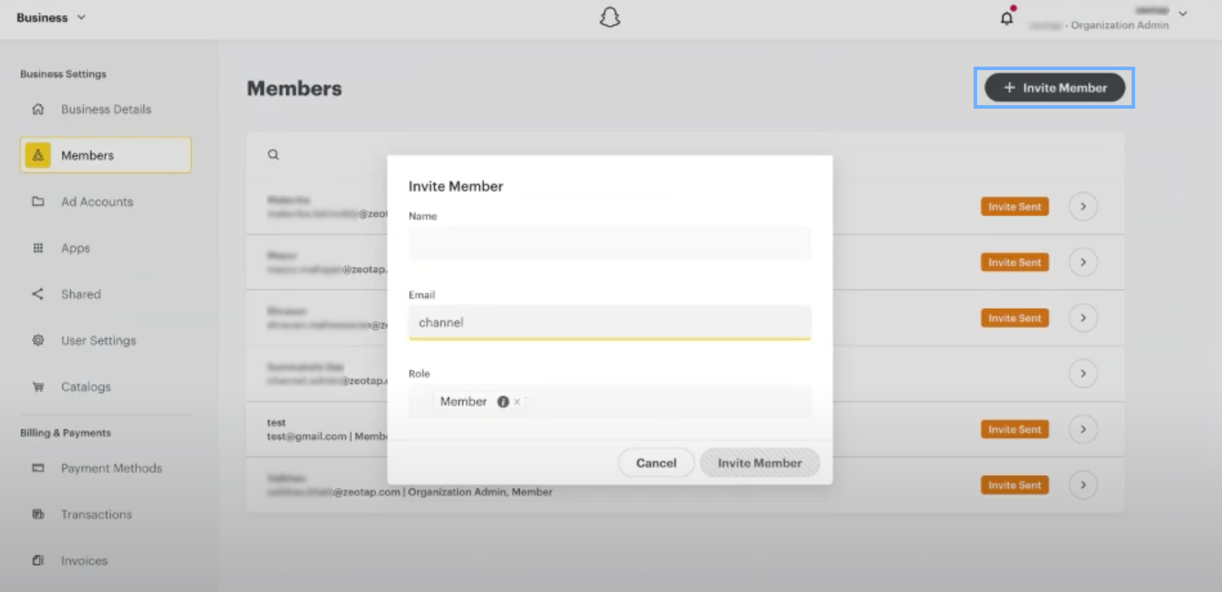Click the Name input field

[x=610, y=244]
